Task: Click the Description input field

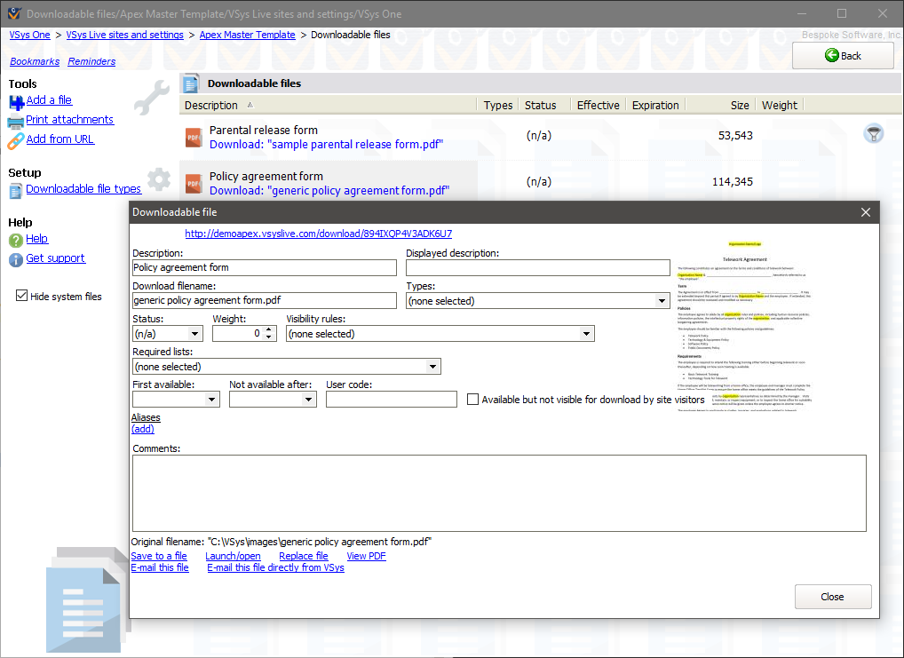Action: [x=264, y=267]
